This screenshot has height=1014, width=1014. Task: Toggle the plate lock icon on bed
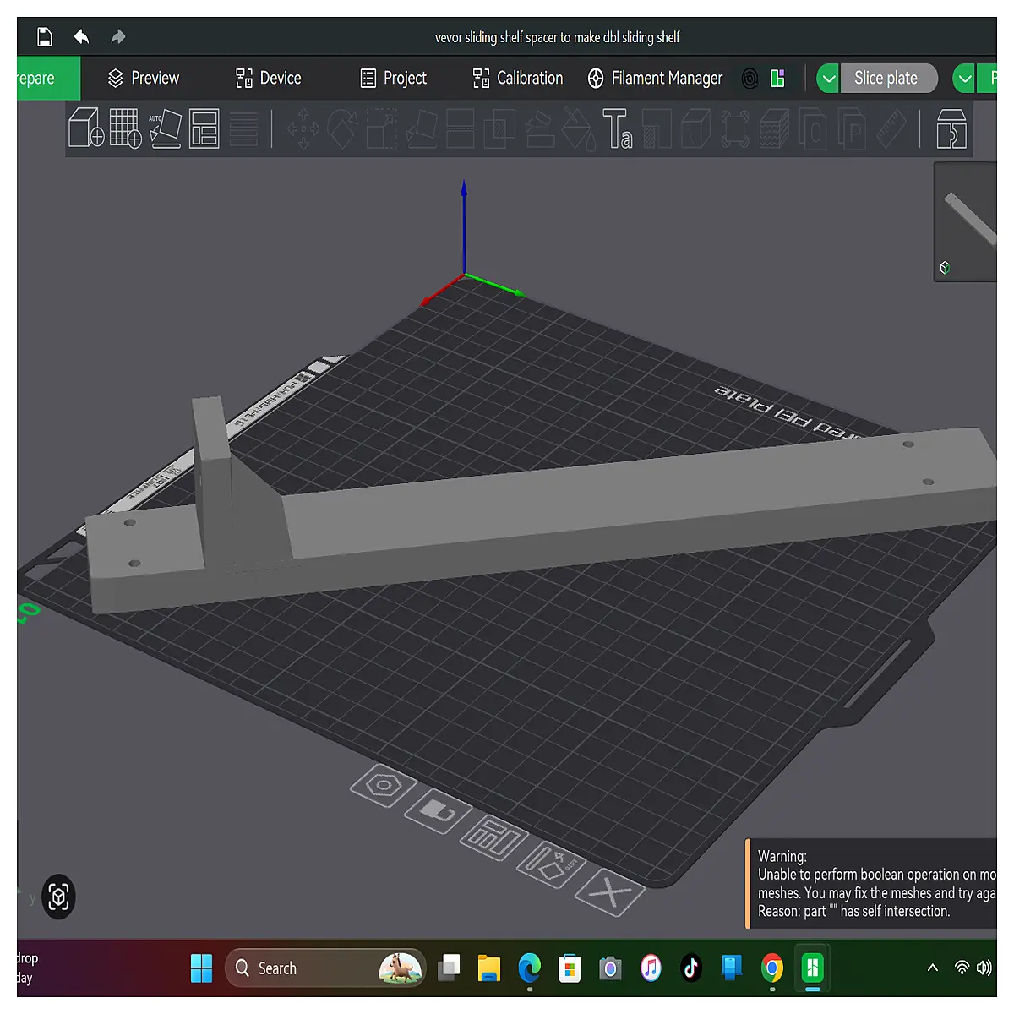tap(438, 812)
